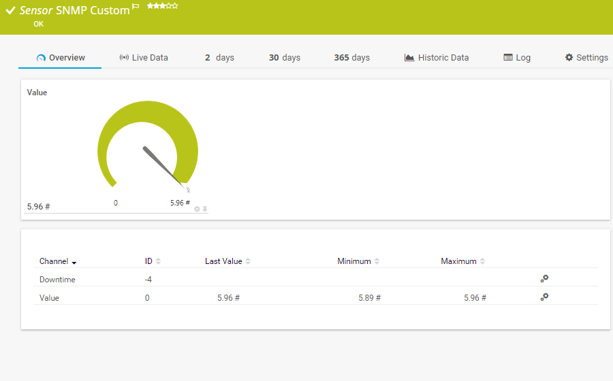Sort table by Minimum column
The height and width of the screenshot is (381, 613).
358,261
